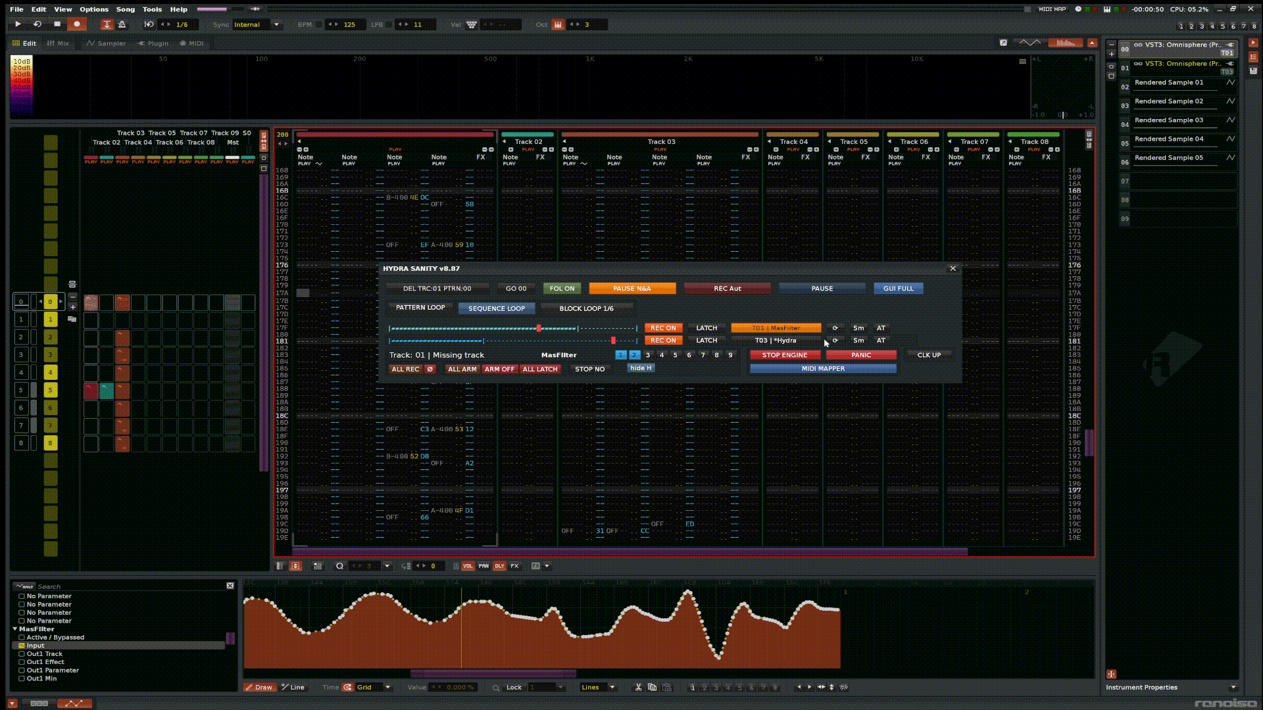
Task: Select the Draw automation tool
Action: pyautogui.click(x=259, y=688)
